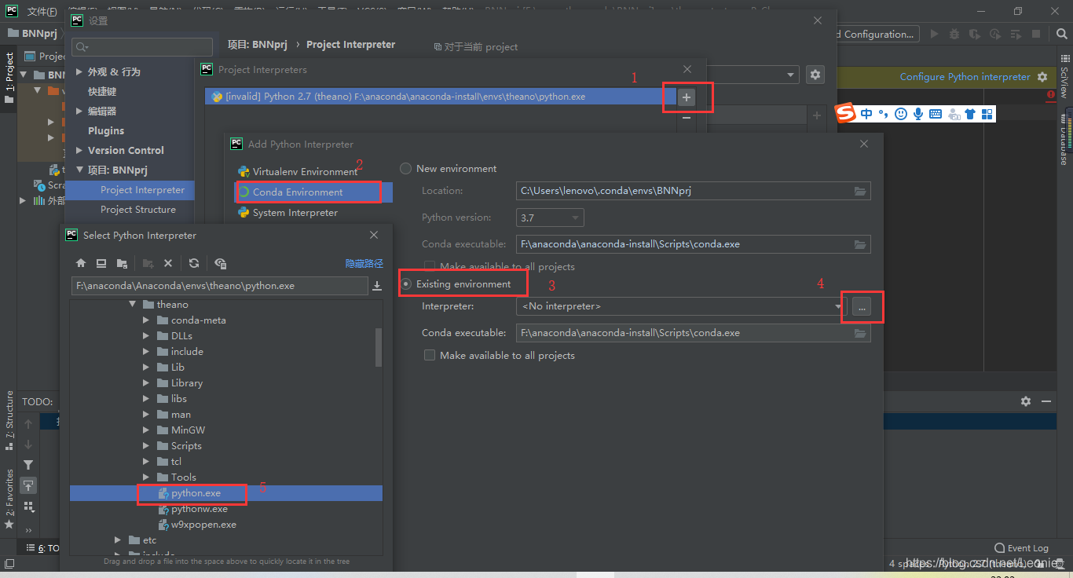1073x578 pixels.
Task: Click the interpreter browse ellipsis button
Action: tap(862, 307)
